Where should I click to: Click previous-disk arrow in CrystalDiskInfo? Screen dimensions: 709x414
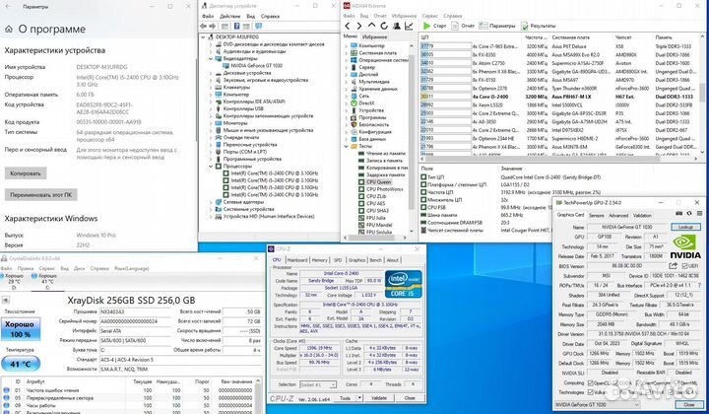point(6,300)
